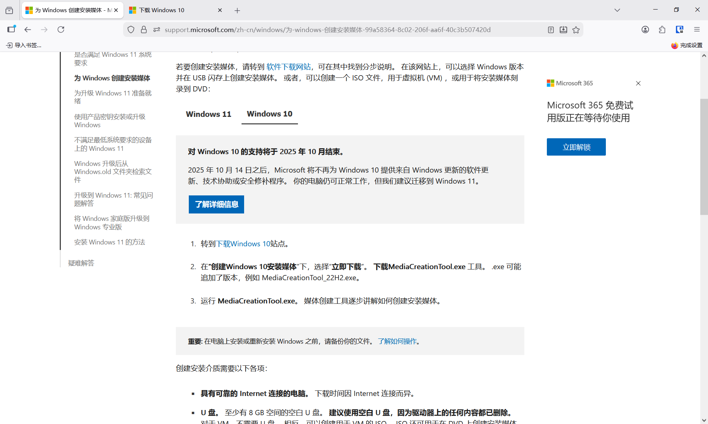Click the reload page icon
Screen dimensions: 708x424
tap(61, 29)
